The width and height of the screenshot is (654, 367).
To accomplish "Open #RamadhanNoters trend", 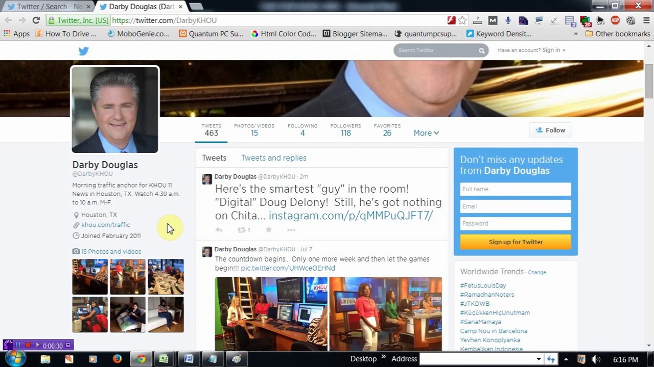I will (x=487, y=295).
